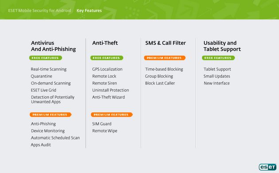Click the 'SMS & Call Filter' heading
Screen dimensions: 279x173
pyautogui.click(x=166, y=43)
